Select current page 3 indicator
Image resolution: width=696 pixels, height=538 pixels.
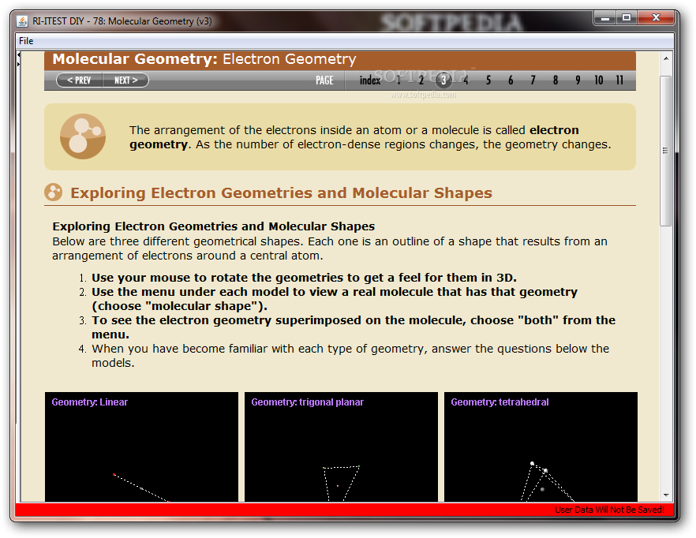tap(443, 80)
